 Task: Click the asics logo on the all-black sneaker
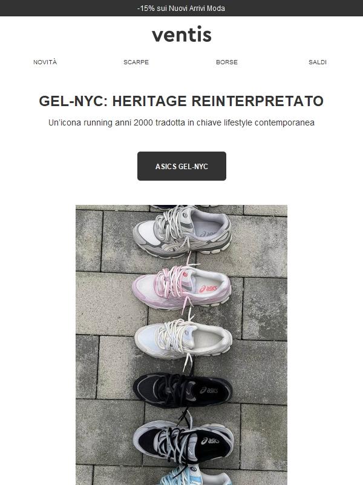[x=209, y=390]
